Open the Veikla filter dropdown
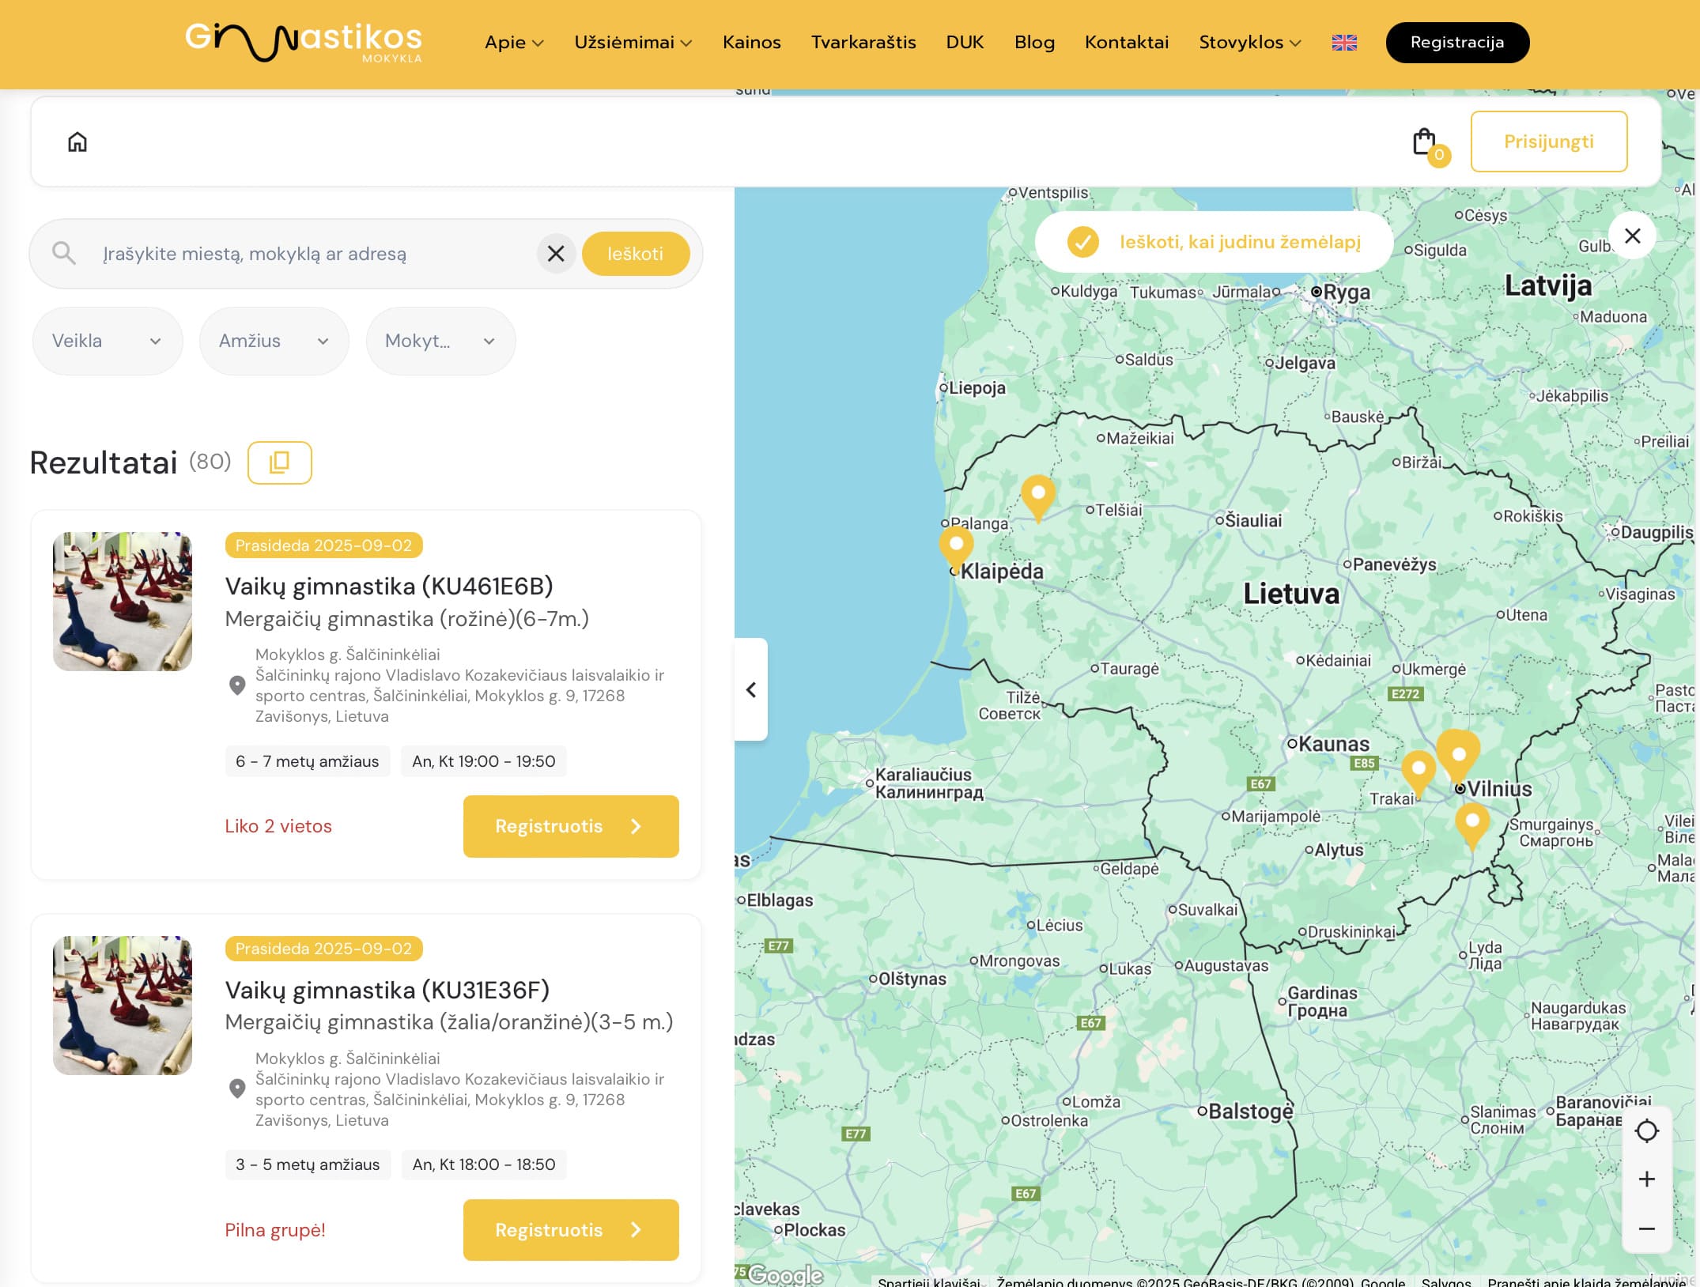 (x=107, y=342)
